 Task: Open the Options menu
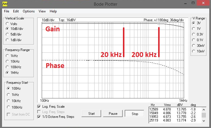[29, 11]
